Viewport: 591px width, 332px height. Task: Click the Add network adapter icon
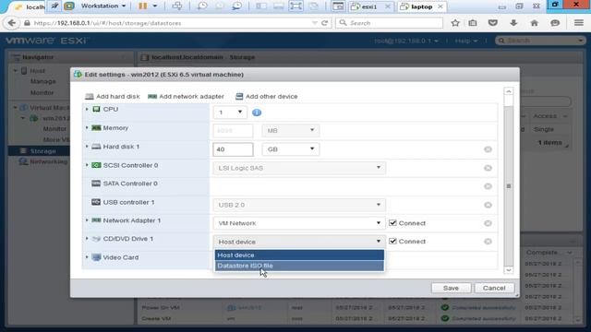(x=152, y=96)
